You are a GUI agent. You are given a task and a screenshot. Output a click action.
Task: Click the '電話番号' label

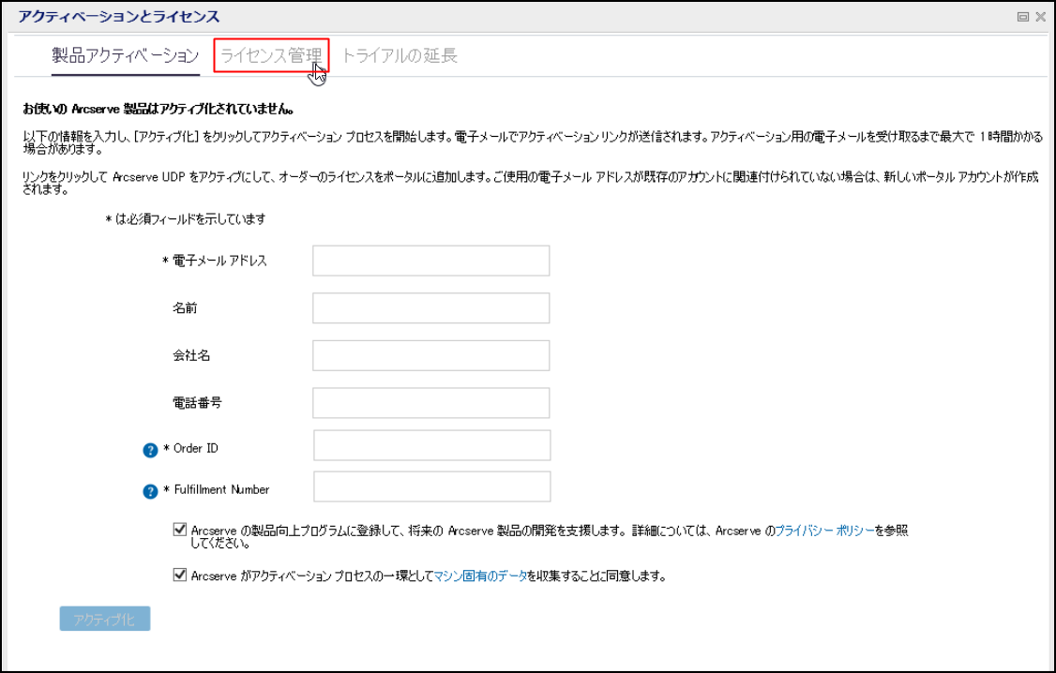[x=197, y=403]
